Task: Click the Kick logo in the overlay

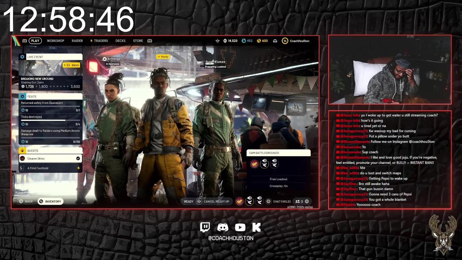Action: 257,227
